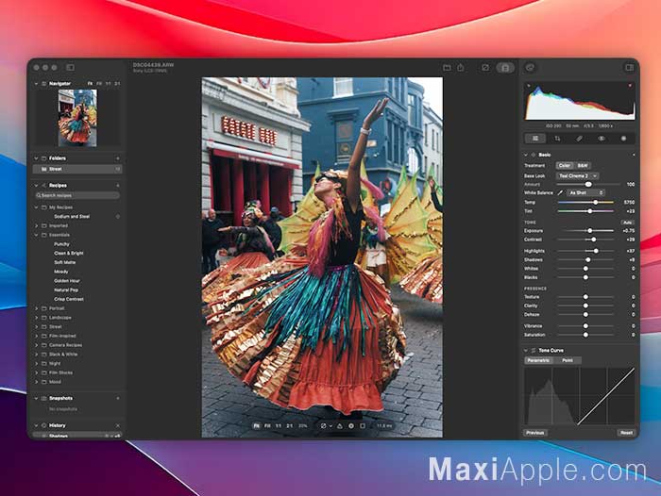
Task: Click the Navigator preview thumbnail
Action: (x=77, y=118)
